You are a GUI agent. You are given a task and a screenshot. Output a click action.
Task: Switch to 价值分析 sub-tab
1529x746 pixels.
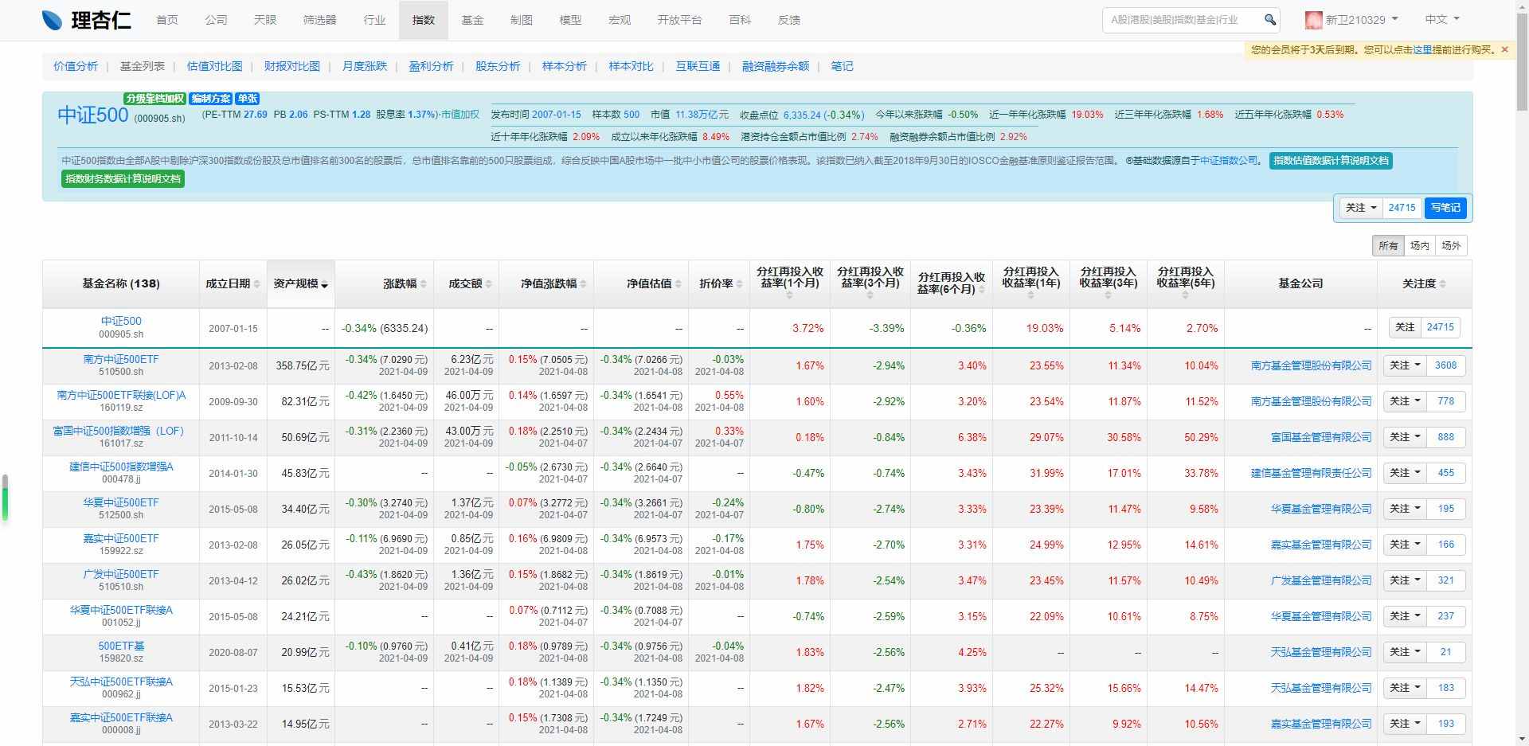[76, 66]
